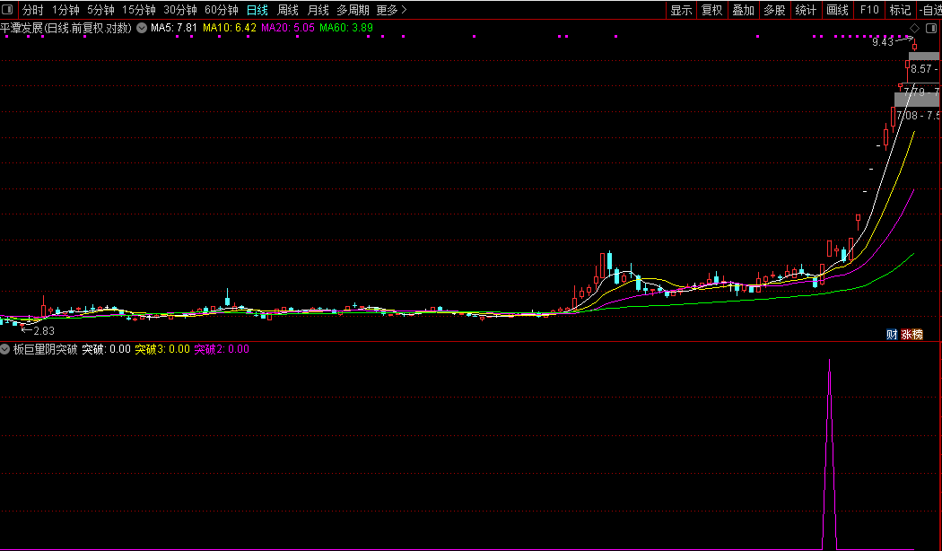Click the -自选 watchlist button
The height and width of the screenshot is (551, 942).
929,10
